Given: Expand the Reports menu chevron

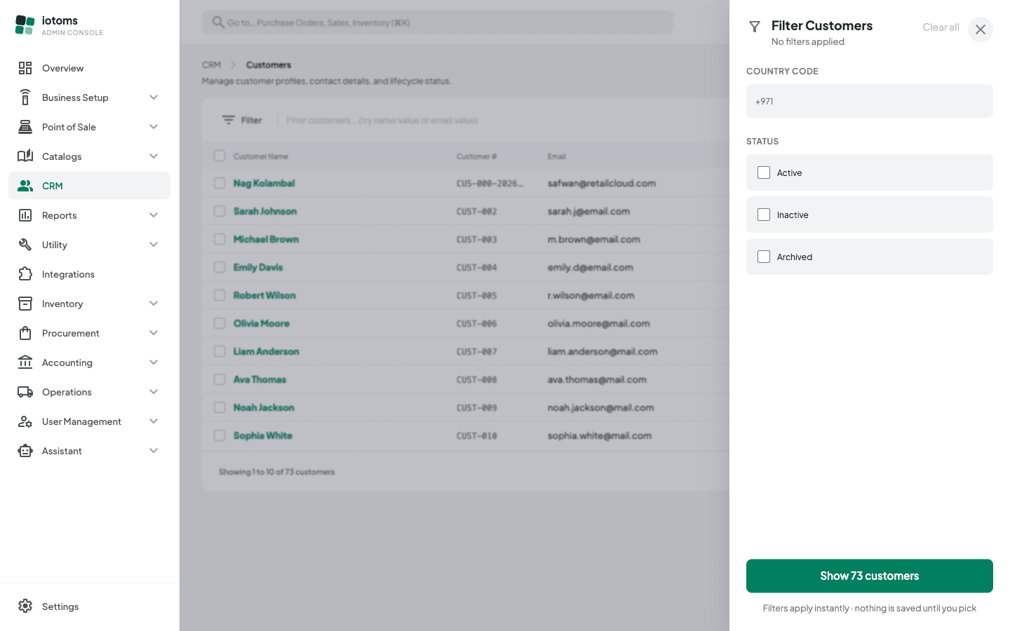Looking at the screenshot, I should pyautogui.click(x=154, y=215).
